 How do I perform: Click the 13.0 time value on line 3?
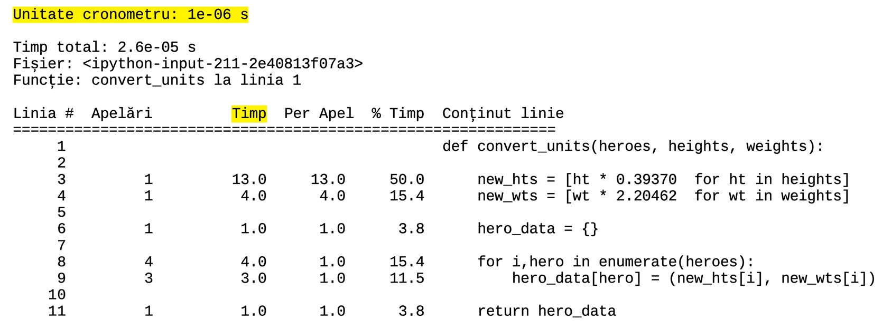tap(249, 180)
